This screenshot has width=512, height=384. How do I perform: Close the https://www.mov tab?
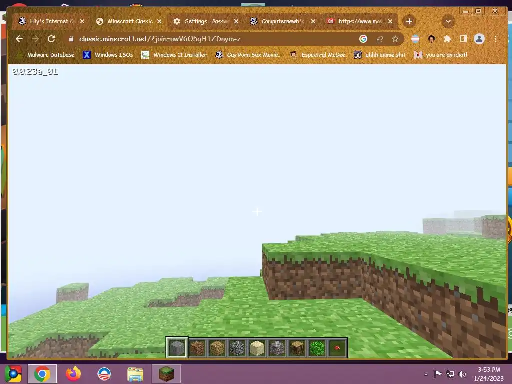(390, 21)
